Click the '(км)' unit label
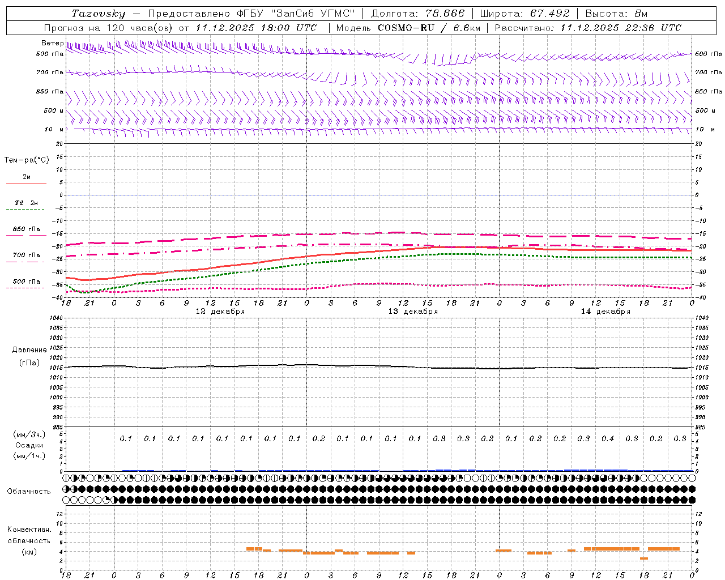Viewport: 725px width, 580px height. click(29, 552)
